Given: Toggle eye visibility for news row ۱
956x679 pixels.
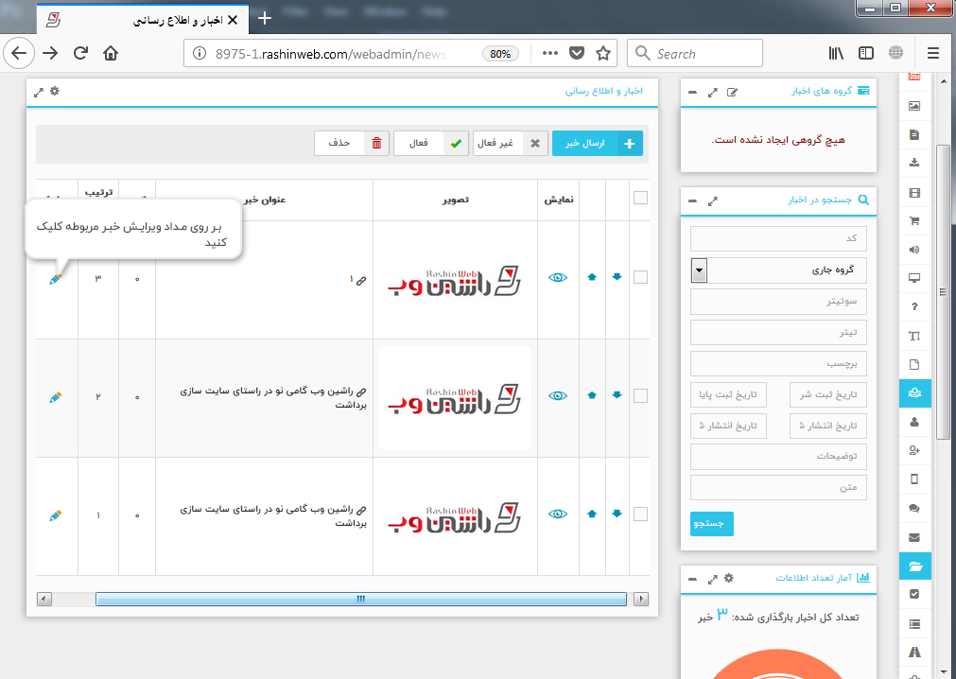Looking at the screenshot, I should [x=558, y=514].
